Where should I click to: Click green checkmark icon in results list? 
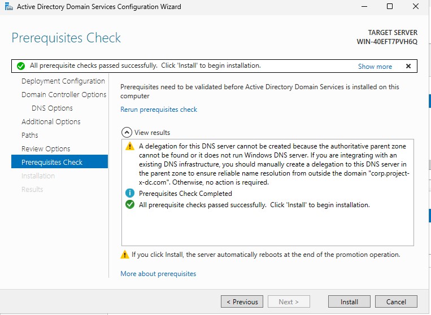pyautogui.click(x=130, y=205)
